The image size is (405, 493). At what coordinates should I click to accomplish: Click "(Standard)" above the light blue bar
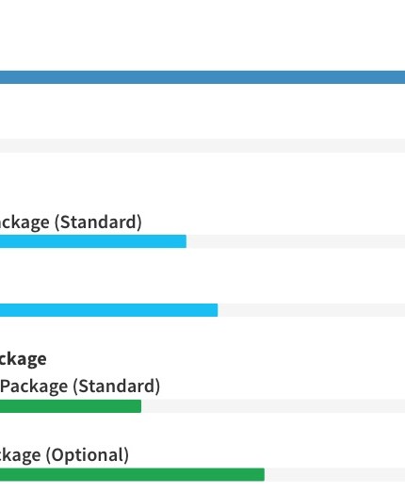coord(98,222)
